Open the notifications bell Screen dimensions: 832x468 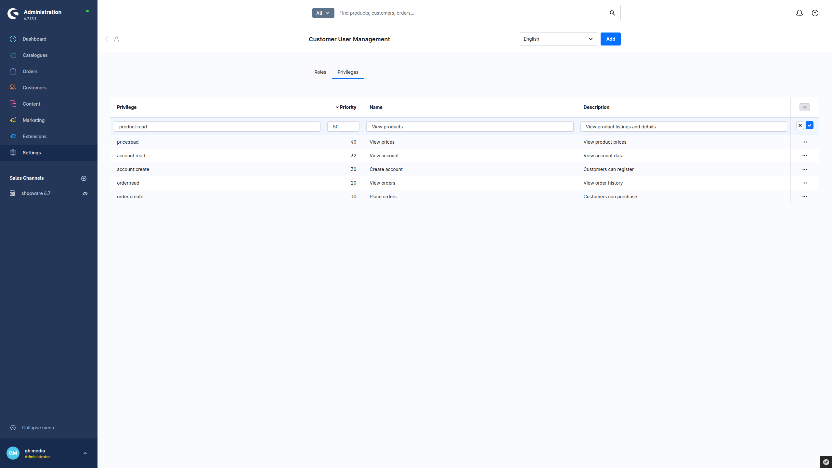coord(799,13)
